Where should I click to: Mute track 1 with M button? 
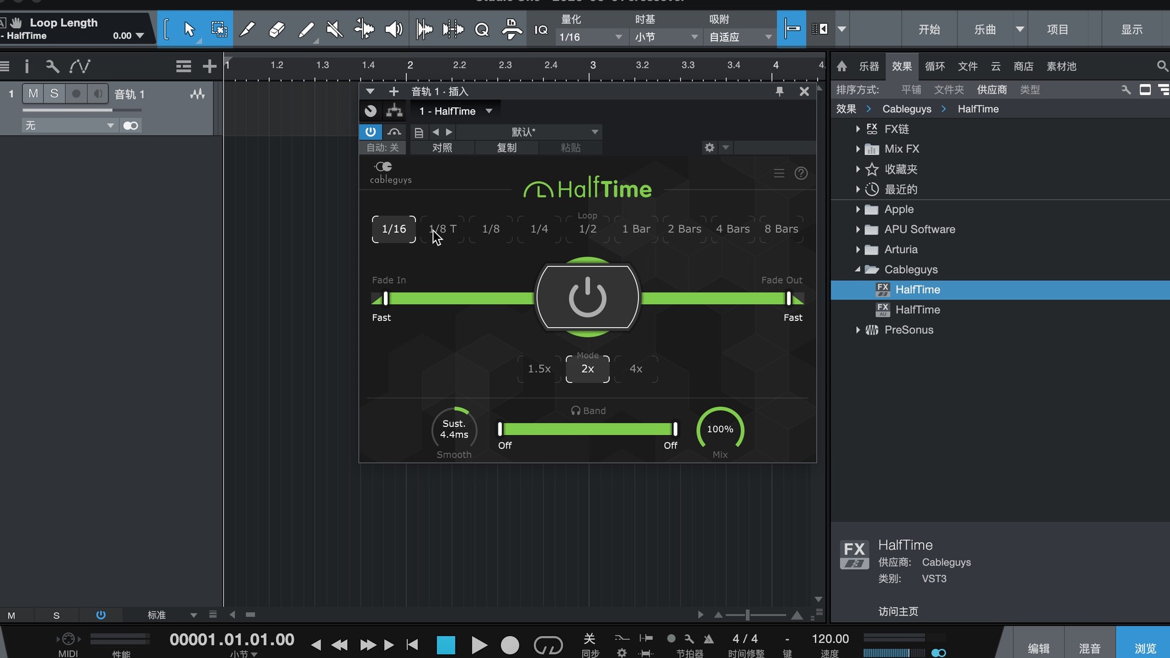pos(33,93)
